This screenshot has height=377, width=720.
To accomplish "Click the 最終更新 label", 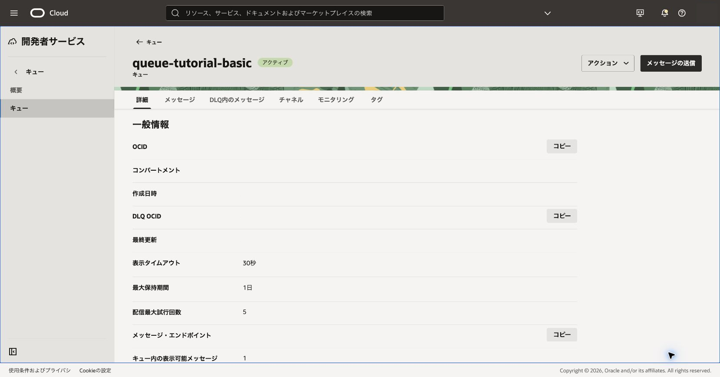I will 145,240.
